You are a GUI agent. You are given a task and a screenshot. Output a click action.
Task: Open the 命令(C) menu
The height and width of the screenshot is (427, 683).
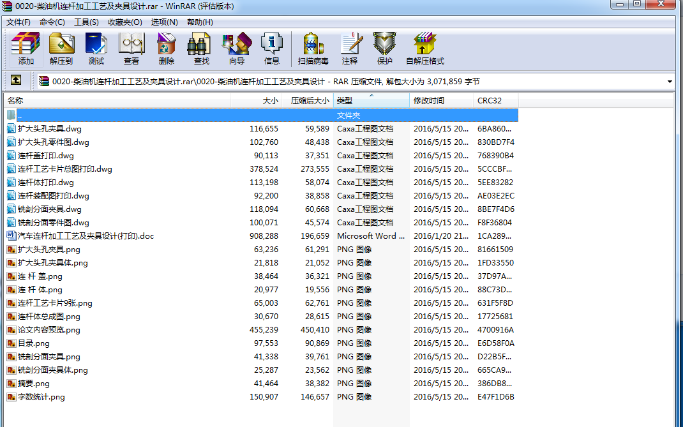[52, 22]
